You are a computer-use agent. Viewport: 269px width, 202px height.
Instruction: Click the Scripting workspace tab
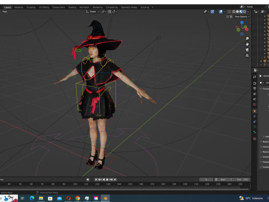tap(145, 7)
